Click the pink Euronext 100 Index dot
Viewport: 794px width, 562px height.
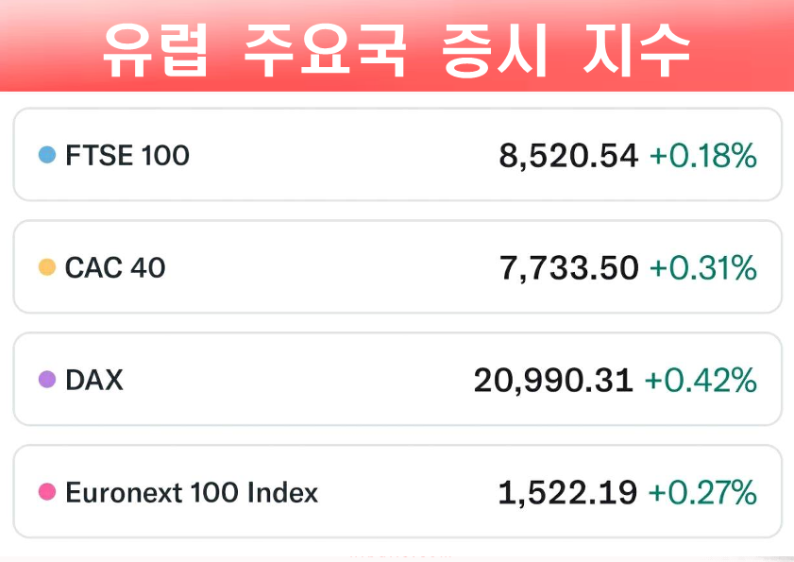pyautogui.click(x=47, y=492)
